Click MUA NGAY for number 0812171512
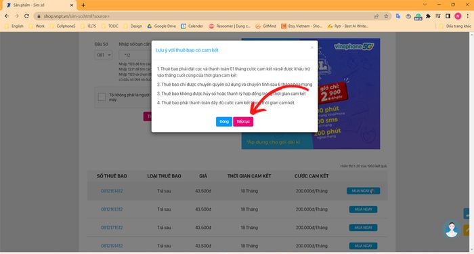The image size is (474, 254). [x=364, y=228]
